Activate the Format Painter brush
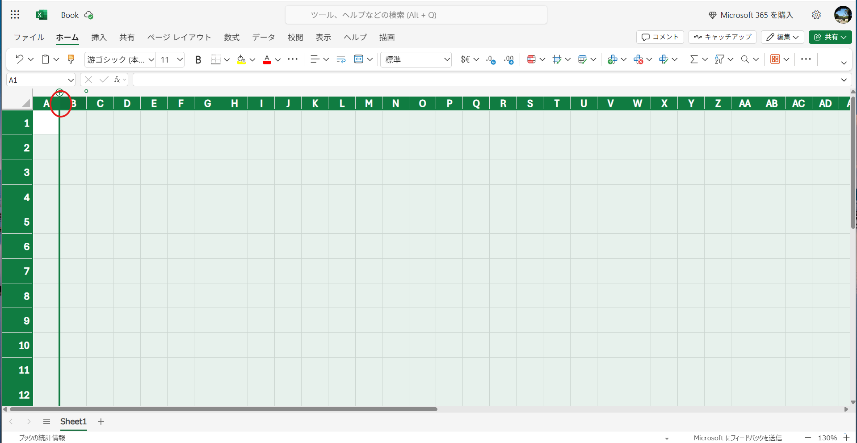857x443 pixels. (71, 59)
